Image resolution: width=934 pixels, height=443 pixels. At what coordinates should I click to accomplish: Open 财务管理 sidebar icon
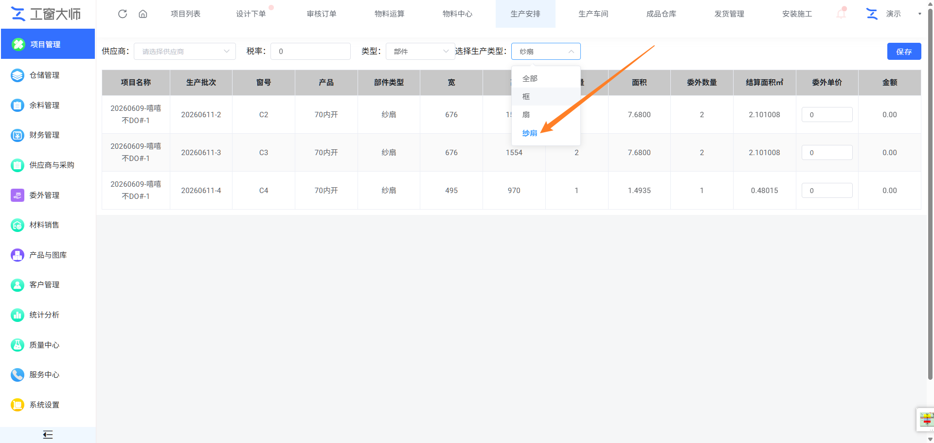point(18,135)
